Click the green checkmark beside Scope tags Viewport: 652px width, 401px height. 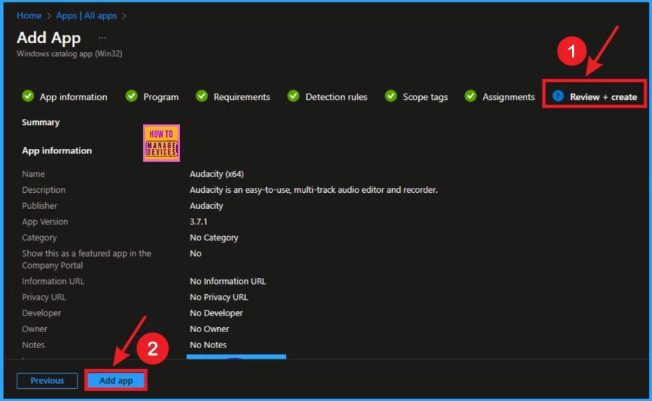tap(391, 96)
